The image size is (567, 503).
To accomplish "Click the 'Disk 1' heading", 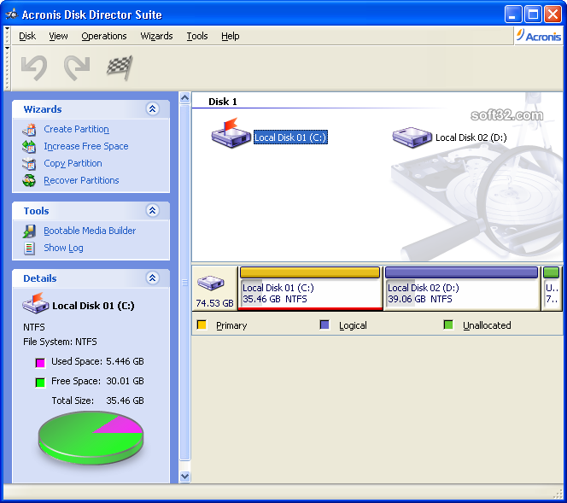I will (x=223, y=102).
